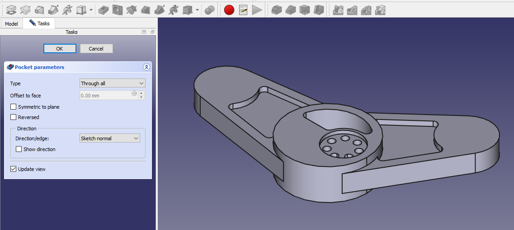Screen dimensions: 514x230
Task: Activate the Hole tool icon
Action: pyautogui.click(x=117, y=9)
